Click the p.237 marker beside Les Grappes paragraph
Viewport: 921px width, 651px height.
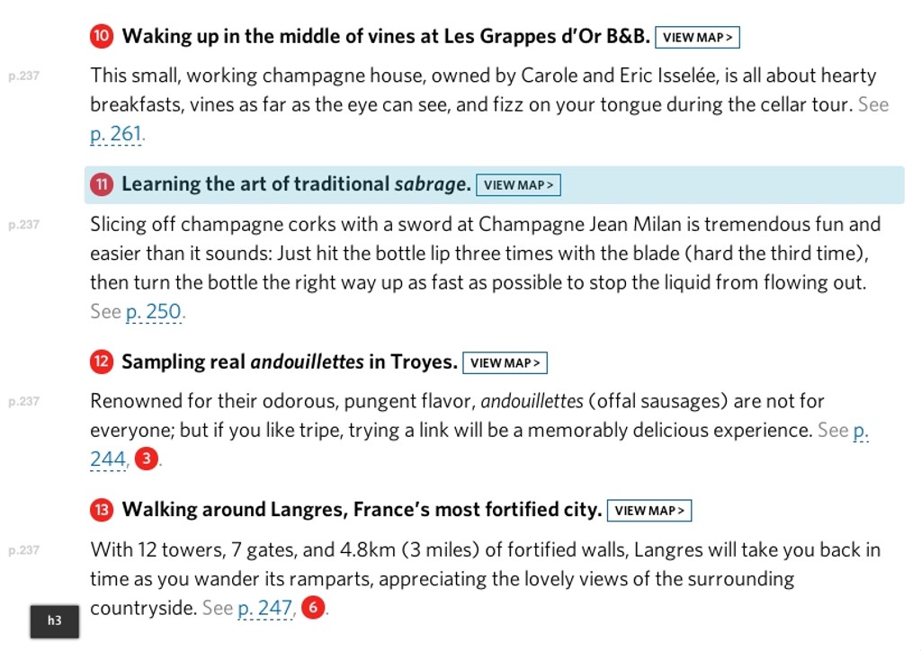click(24, 76)
